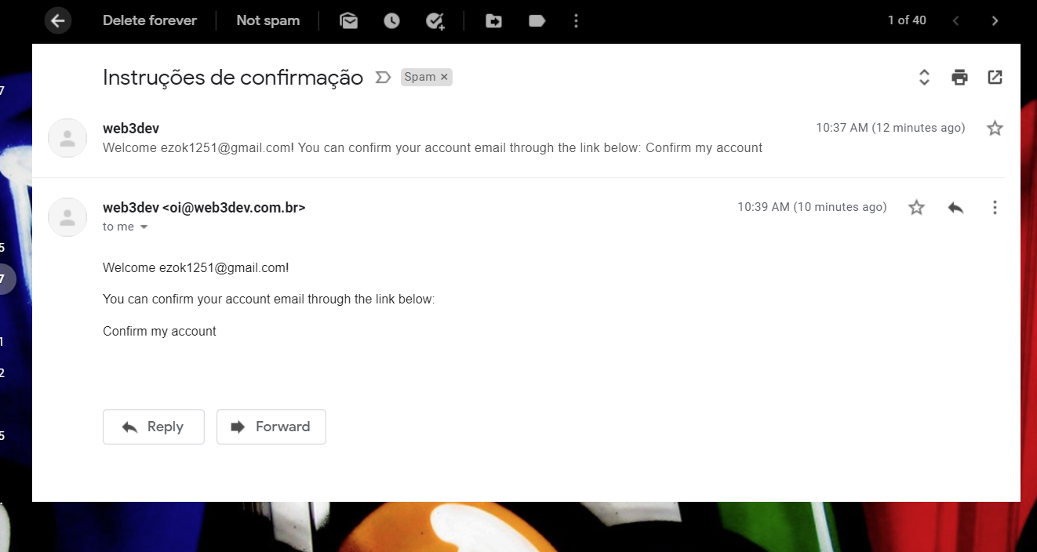Select Not spam in the toolbar
The width and height of the screenshot is (1037, 552).
[x=267, y=20]
